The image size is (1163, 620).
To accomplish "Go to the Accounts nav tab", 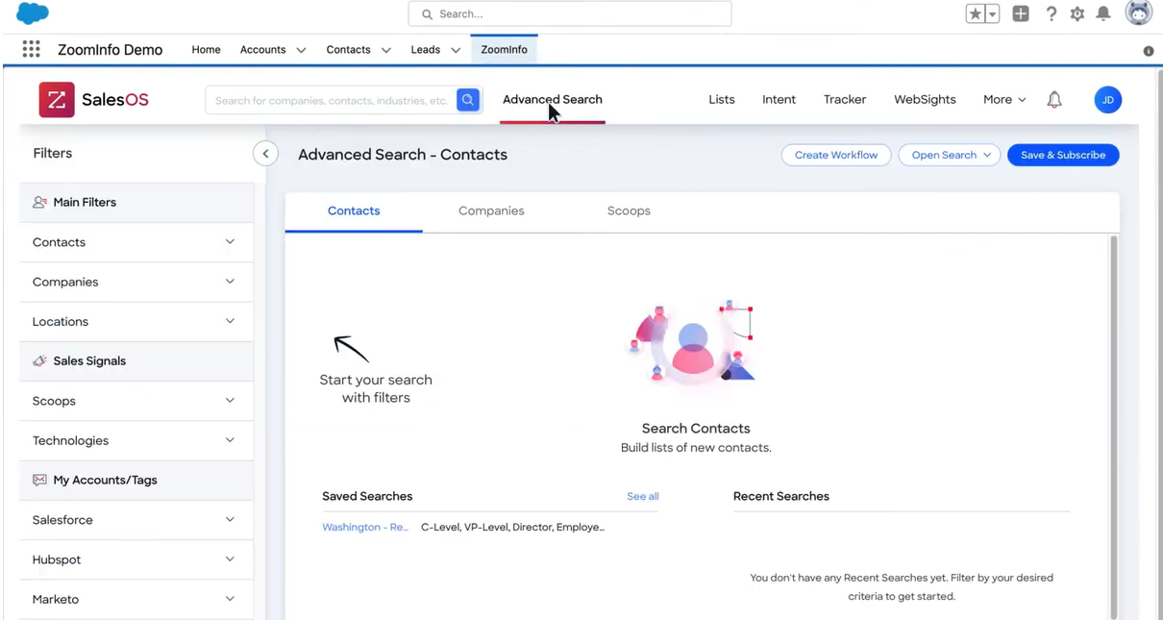I will pyautogui.click(x=262, y=50).
